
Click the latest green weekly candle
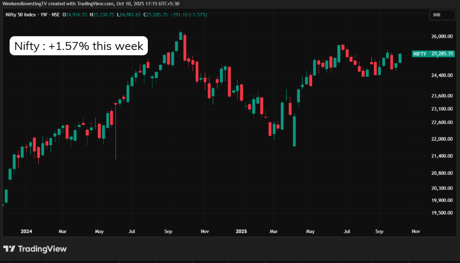click(x=399, y=58)
